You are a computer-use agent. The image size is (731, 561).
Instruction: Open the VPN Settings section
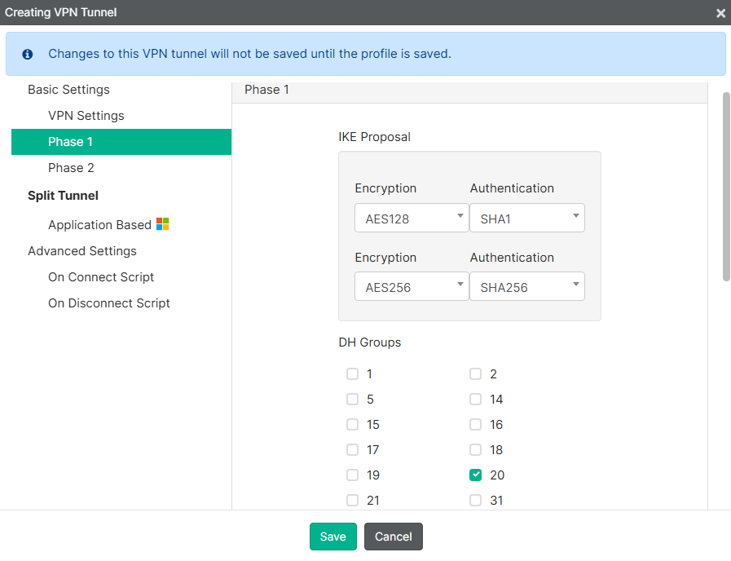click(x=86, y=115)
